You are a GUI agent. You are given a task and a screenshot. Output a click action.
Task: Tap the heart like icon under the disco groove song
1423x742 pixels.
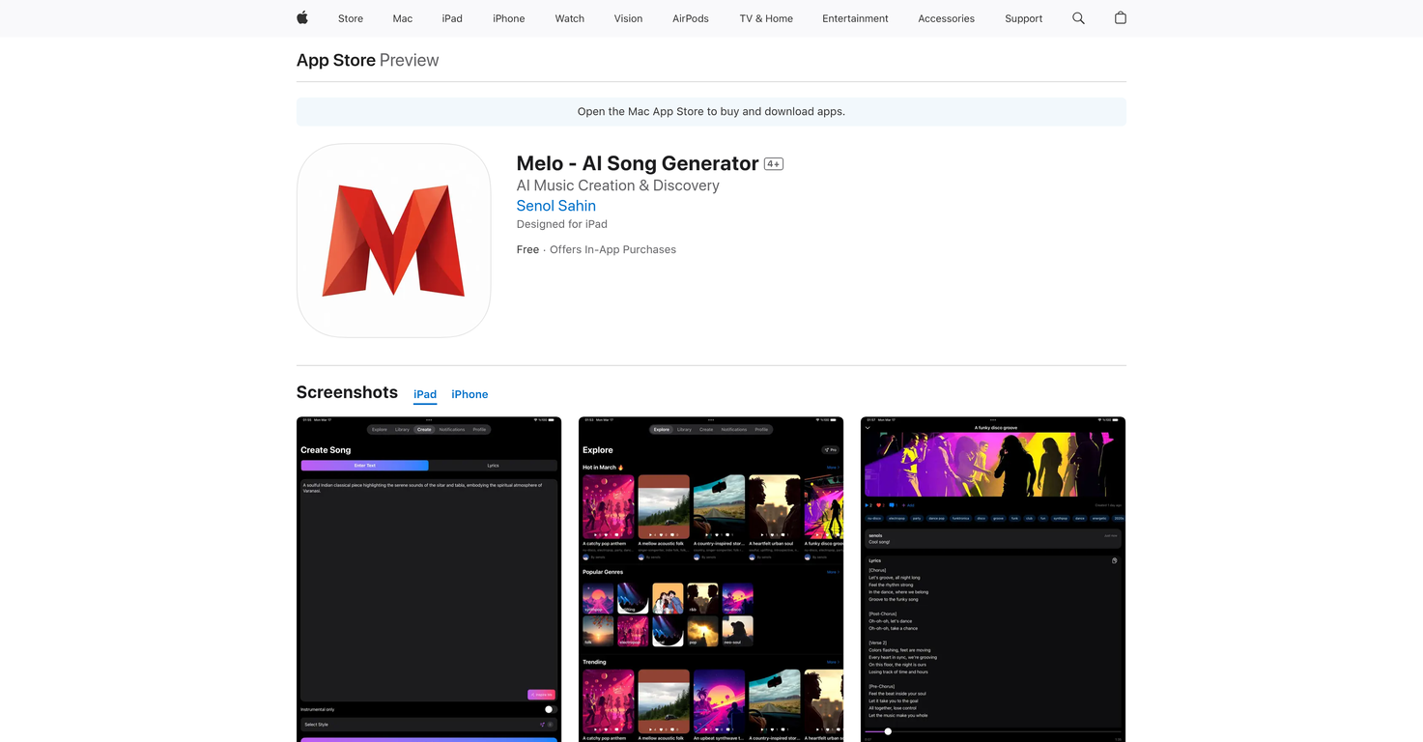[x=879, y=505]
